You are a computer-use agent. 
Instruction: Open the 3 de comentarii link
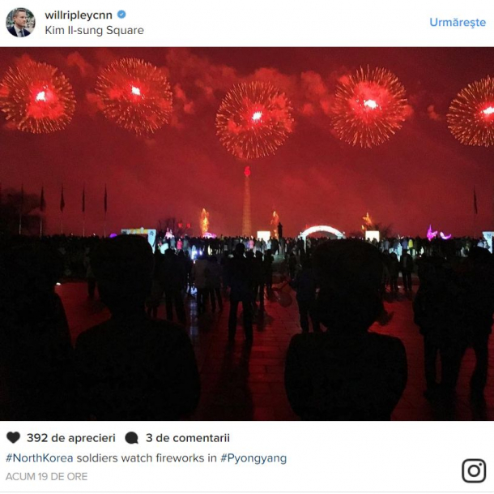[188, 438]
